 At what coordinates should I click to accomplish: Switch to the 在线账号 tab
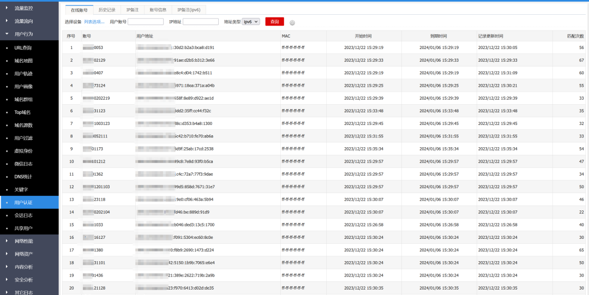tap(79, 10)
